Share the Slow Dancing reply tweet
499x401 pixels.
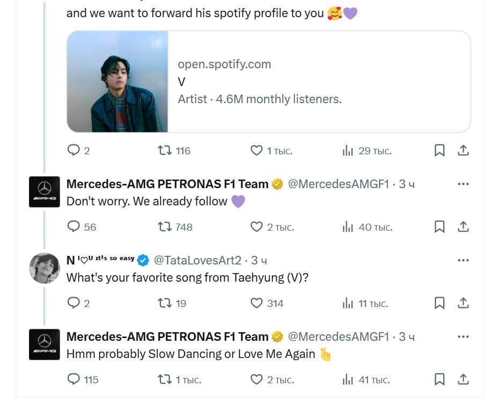click(x=463, y=379)
